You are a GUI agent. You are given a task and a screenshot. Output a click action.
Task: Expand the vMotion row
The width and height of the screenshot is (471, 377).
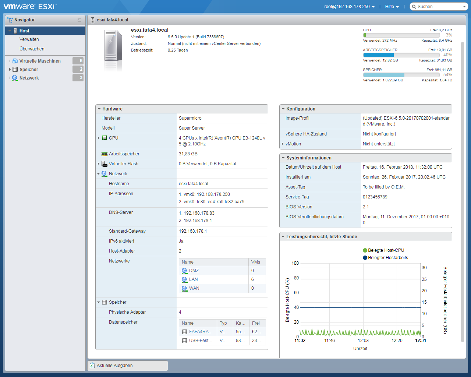282,144
